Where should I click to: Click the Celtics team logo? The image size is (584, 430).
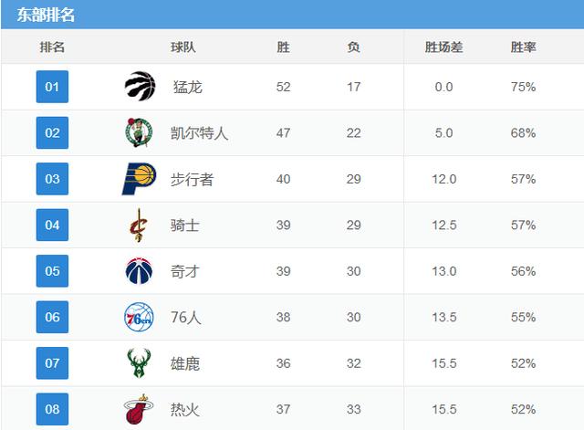139,132
